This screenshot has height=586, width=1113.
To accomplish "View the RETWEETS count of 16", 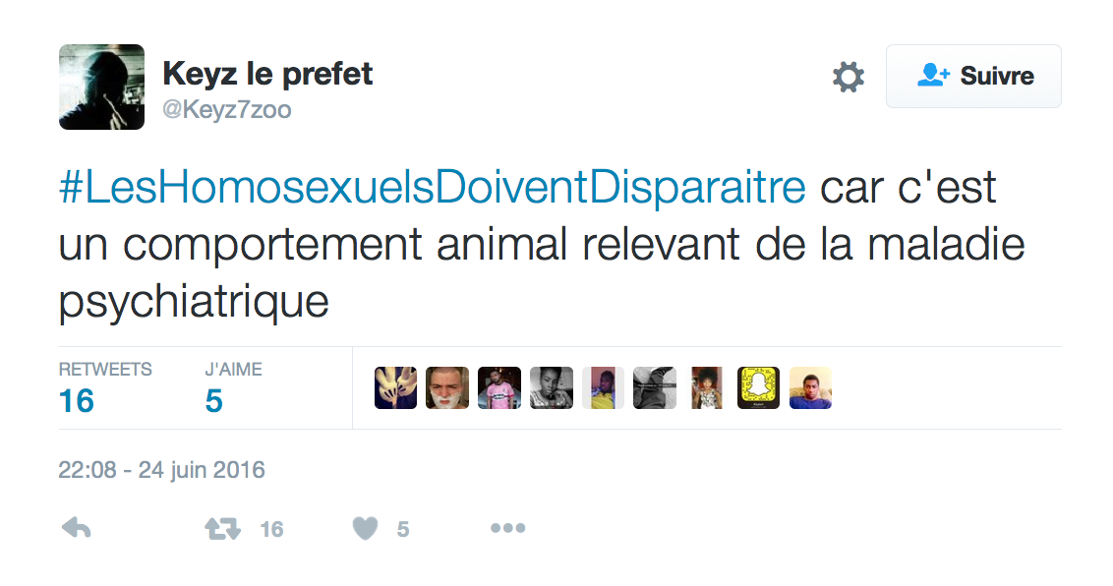I will coord(77,400).
